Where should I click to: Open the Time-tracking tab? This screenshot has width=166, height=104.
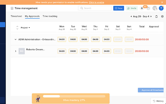point(50,16)
